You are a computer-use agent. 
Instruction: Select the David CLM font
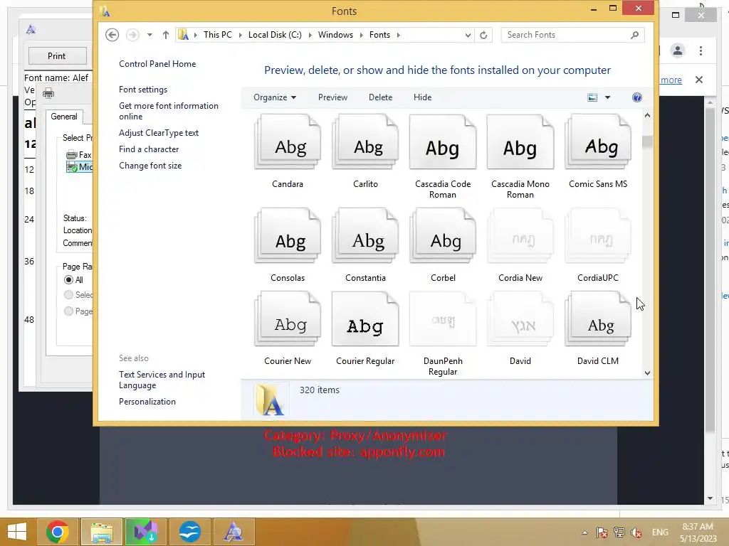598,319
